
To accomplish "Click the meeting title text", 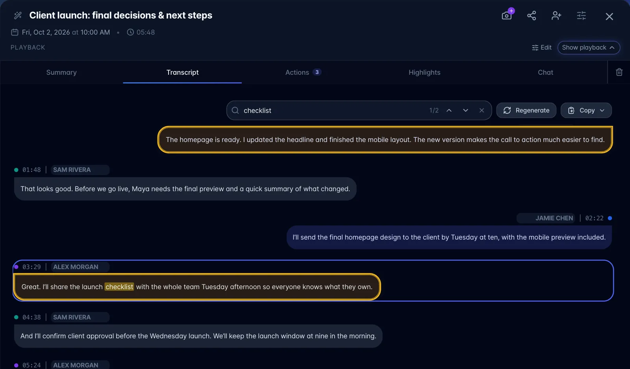I will pyautogui.click(x=120, y=15).
